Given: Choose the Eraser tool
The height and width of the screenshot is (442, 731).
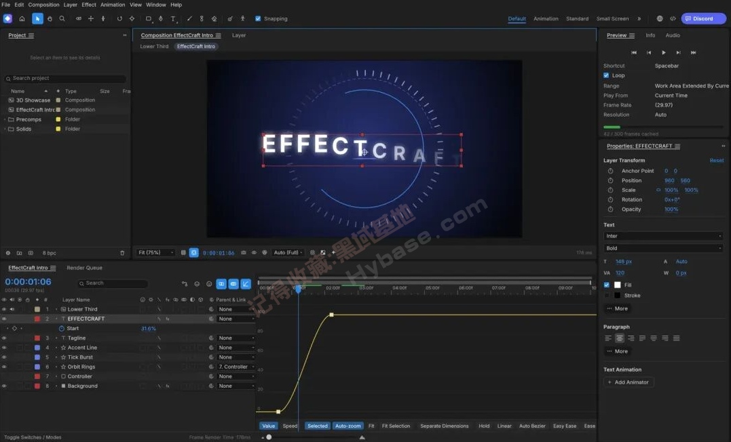Looking at the screenshot, I should [x=214, y=18].
